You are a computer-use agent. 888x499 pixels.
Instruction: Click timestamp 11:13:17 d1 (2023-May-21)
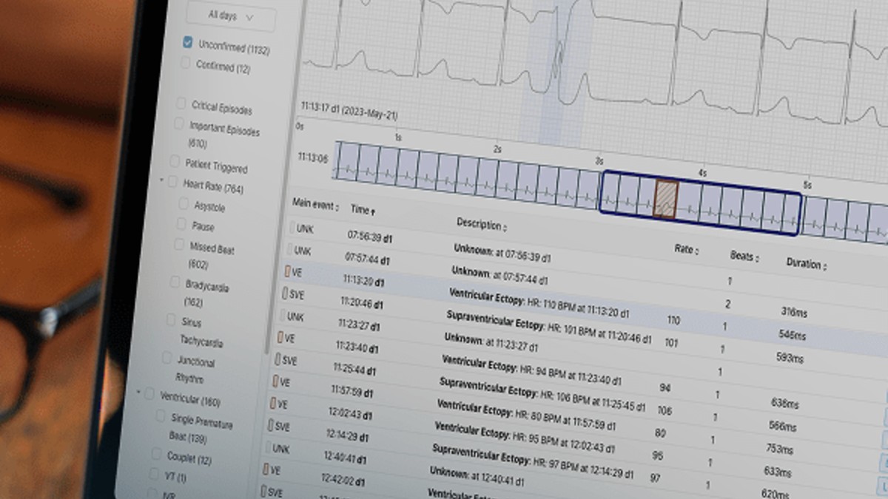349,109
